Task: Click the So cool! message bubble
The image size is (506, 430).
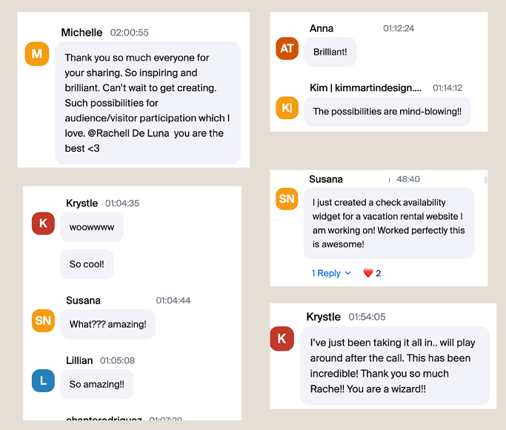Action: point(87,264)
